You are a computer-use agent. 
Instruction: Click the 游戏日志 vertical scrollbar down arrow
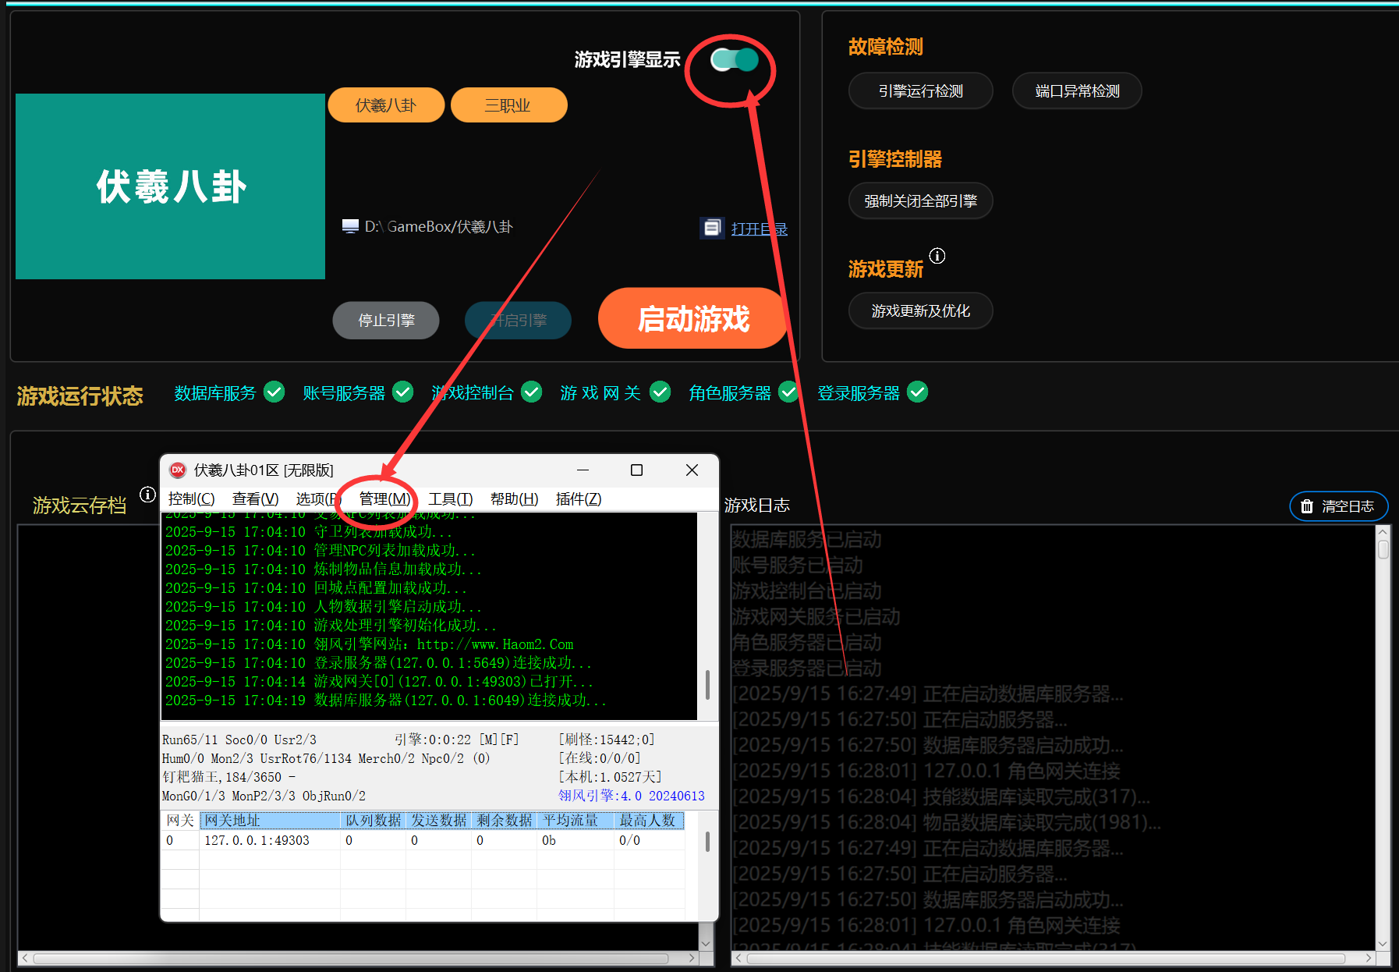point(1383,943)
